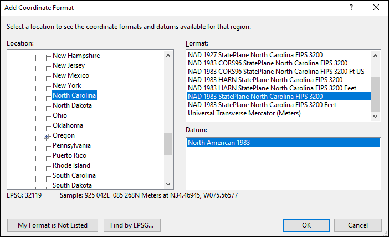The width and height of the screenshot is (389, 237).
Task: Select Puerto Rico in Location tree
Action: pyautogui.click(x=69, y=155)
